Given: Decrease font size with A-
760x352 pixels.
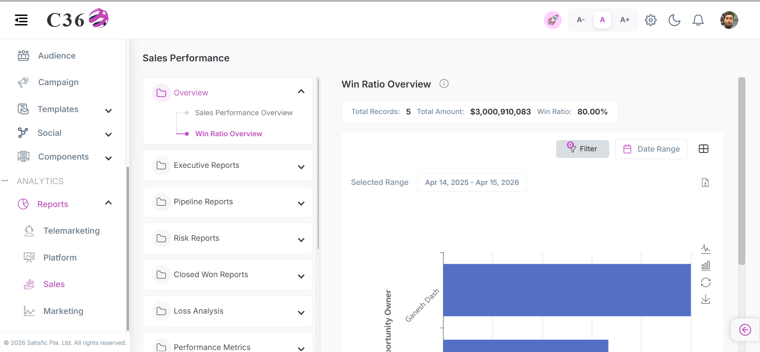Looking at the screenshot, I should 581,20.
